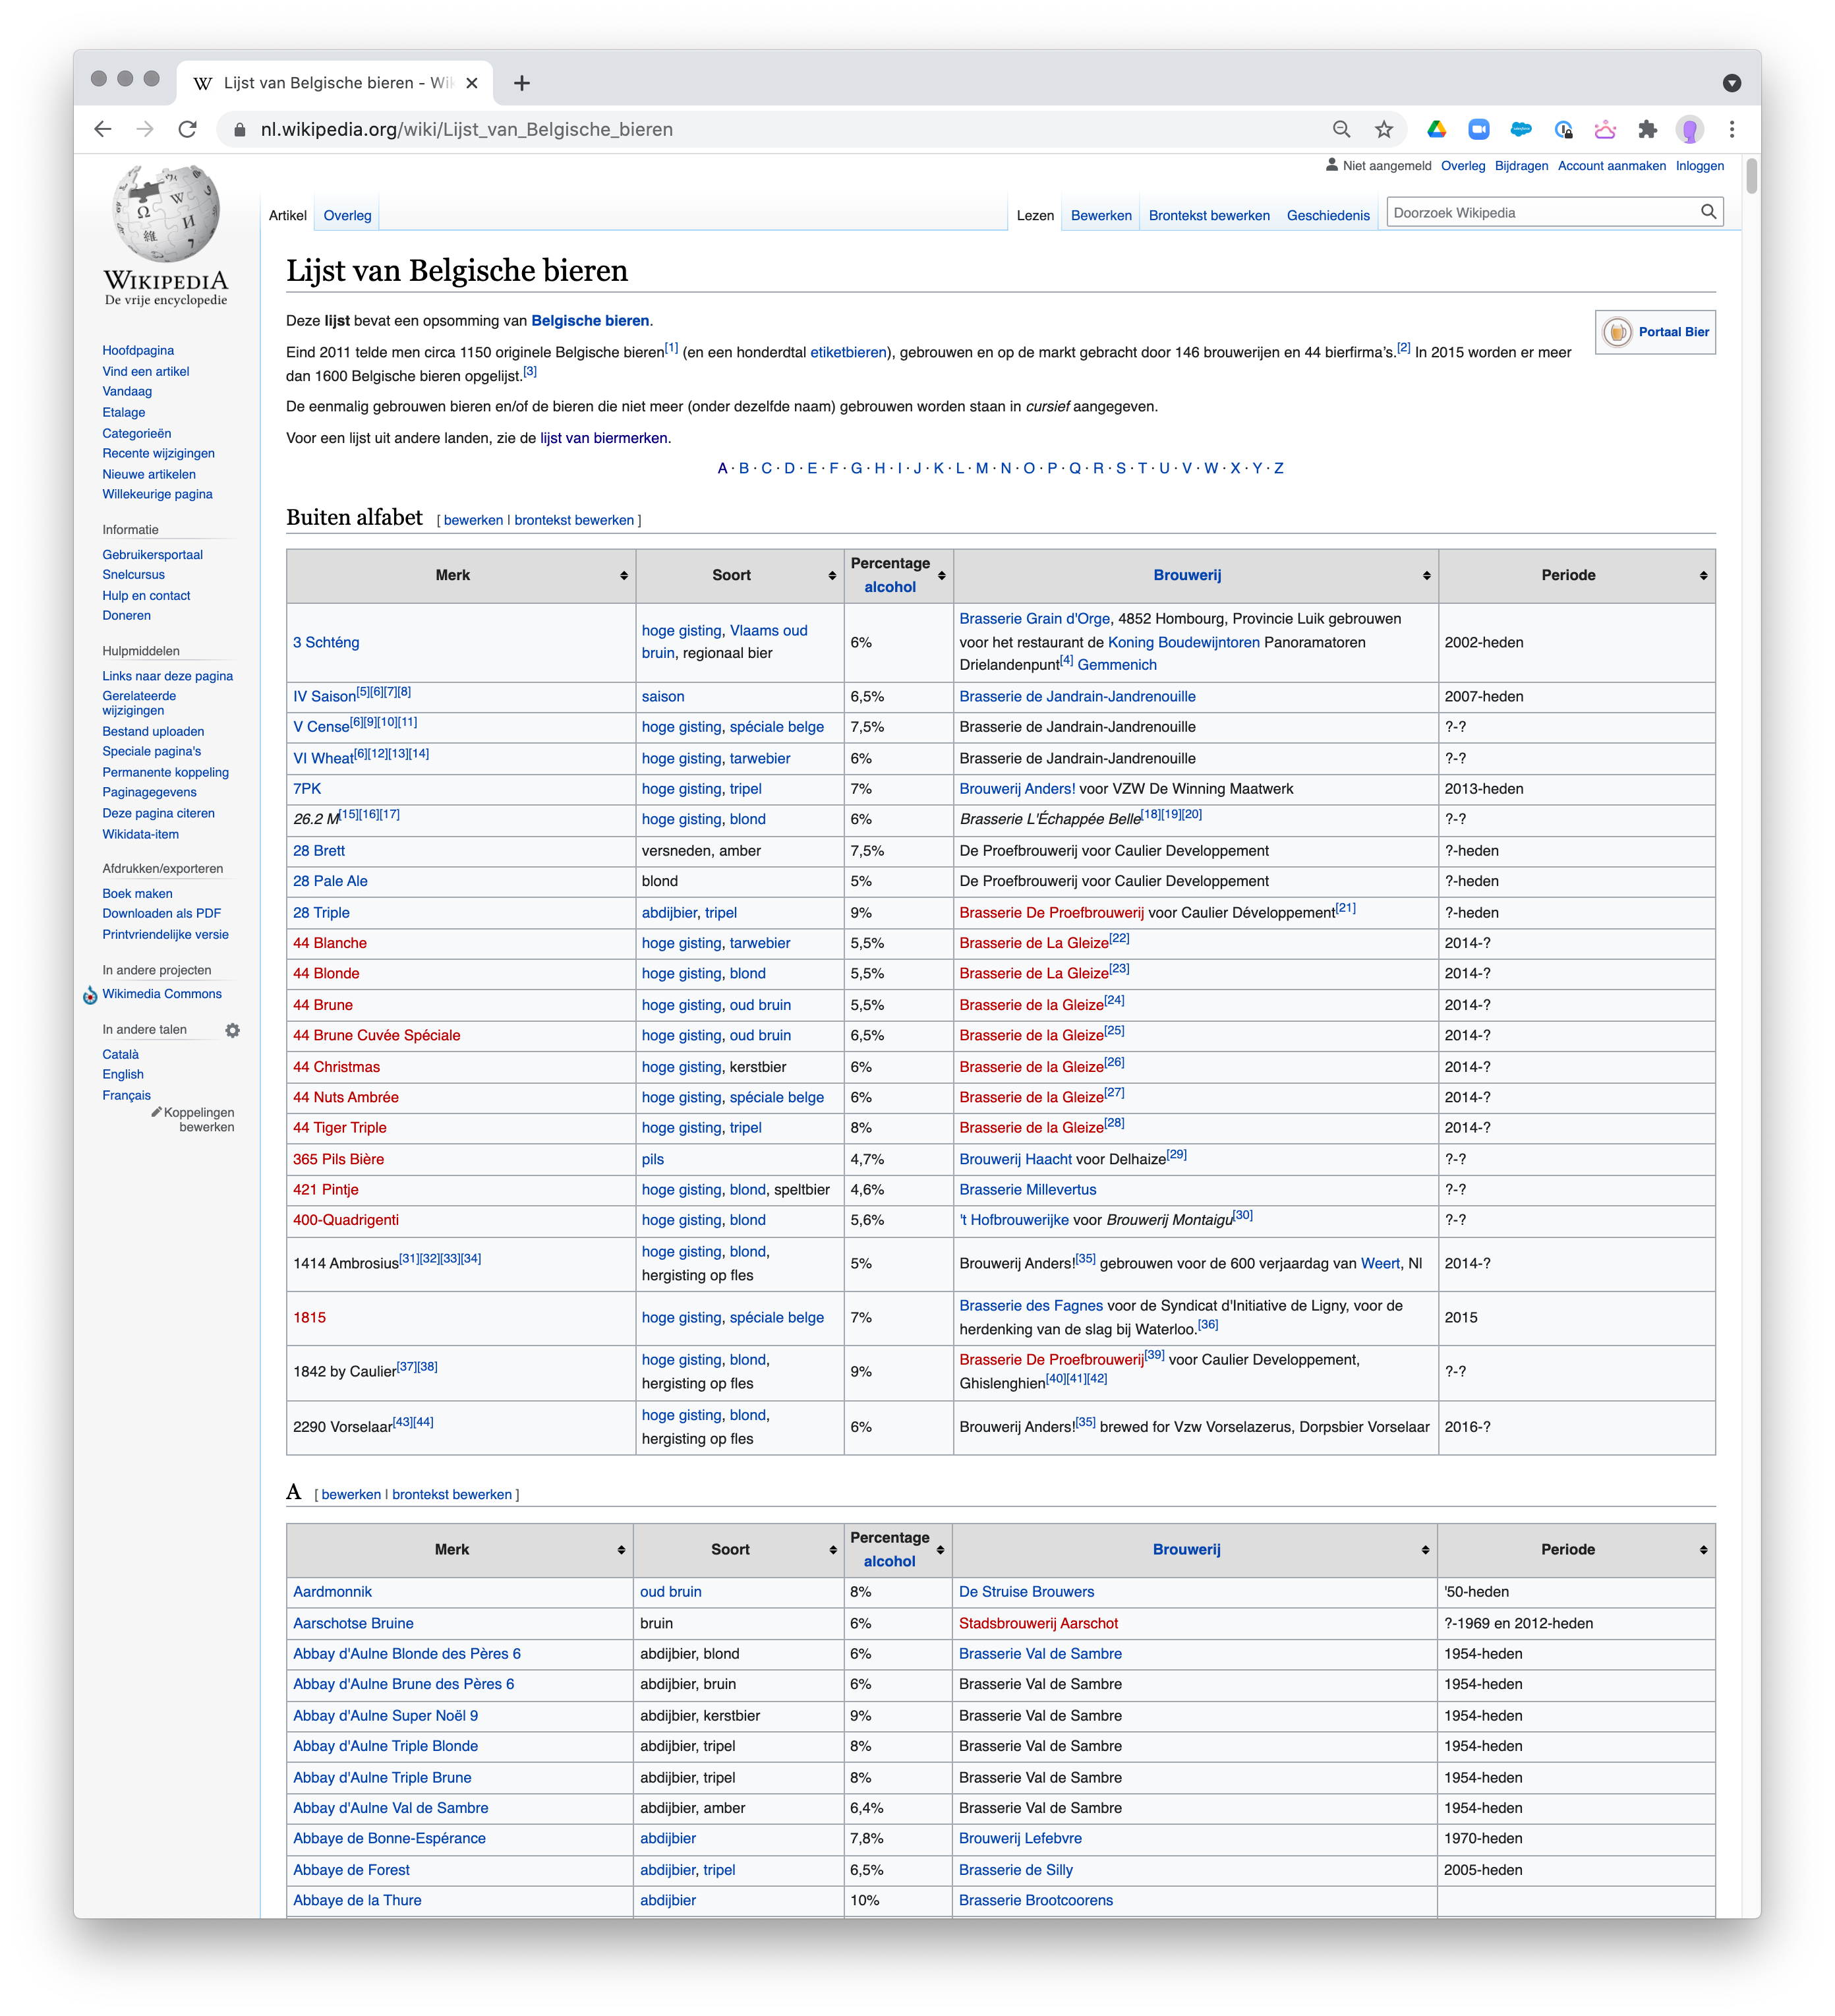Go to Hoofdpagina in sidebar
Viewport: 1835px width, 2016px height.
tap(138, 350)
